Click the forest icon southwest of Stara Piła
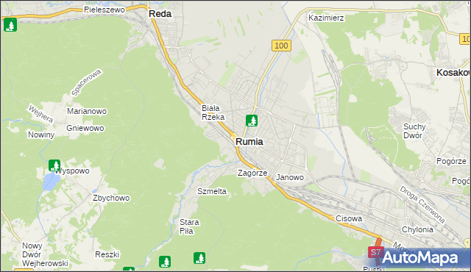This screenshot has height=272, width=471. click(165, 262)
